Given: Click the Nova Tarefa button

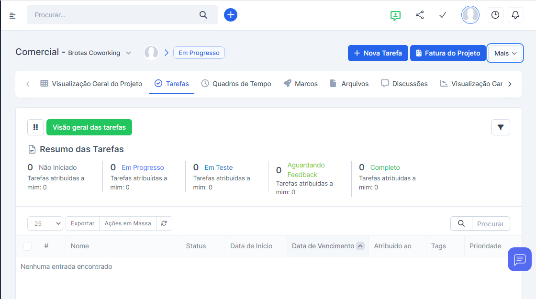Looking at the screenshot, I should pyautogui.click(x=378, y=53).
